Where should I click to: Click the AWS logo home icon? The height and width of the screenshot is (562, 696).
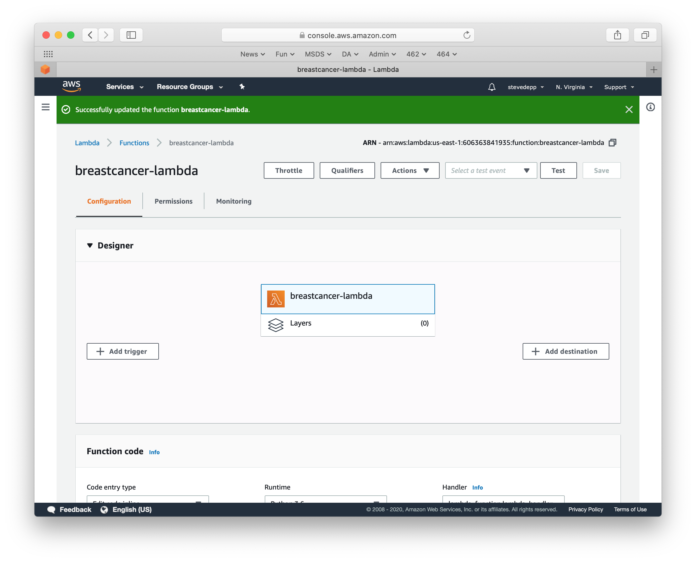point(71,86)
